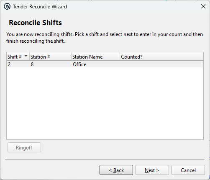Click the empty area of the shifts list
The height and width of the screenshot is (180, 210).
[x=105, y=103]
